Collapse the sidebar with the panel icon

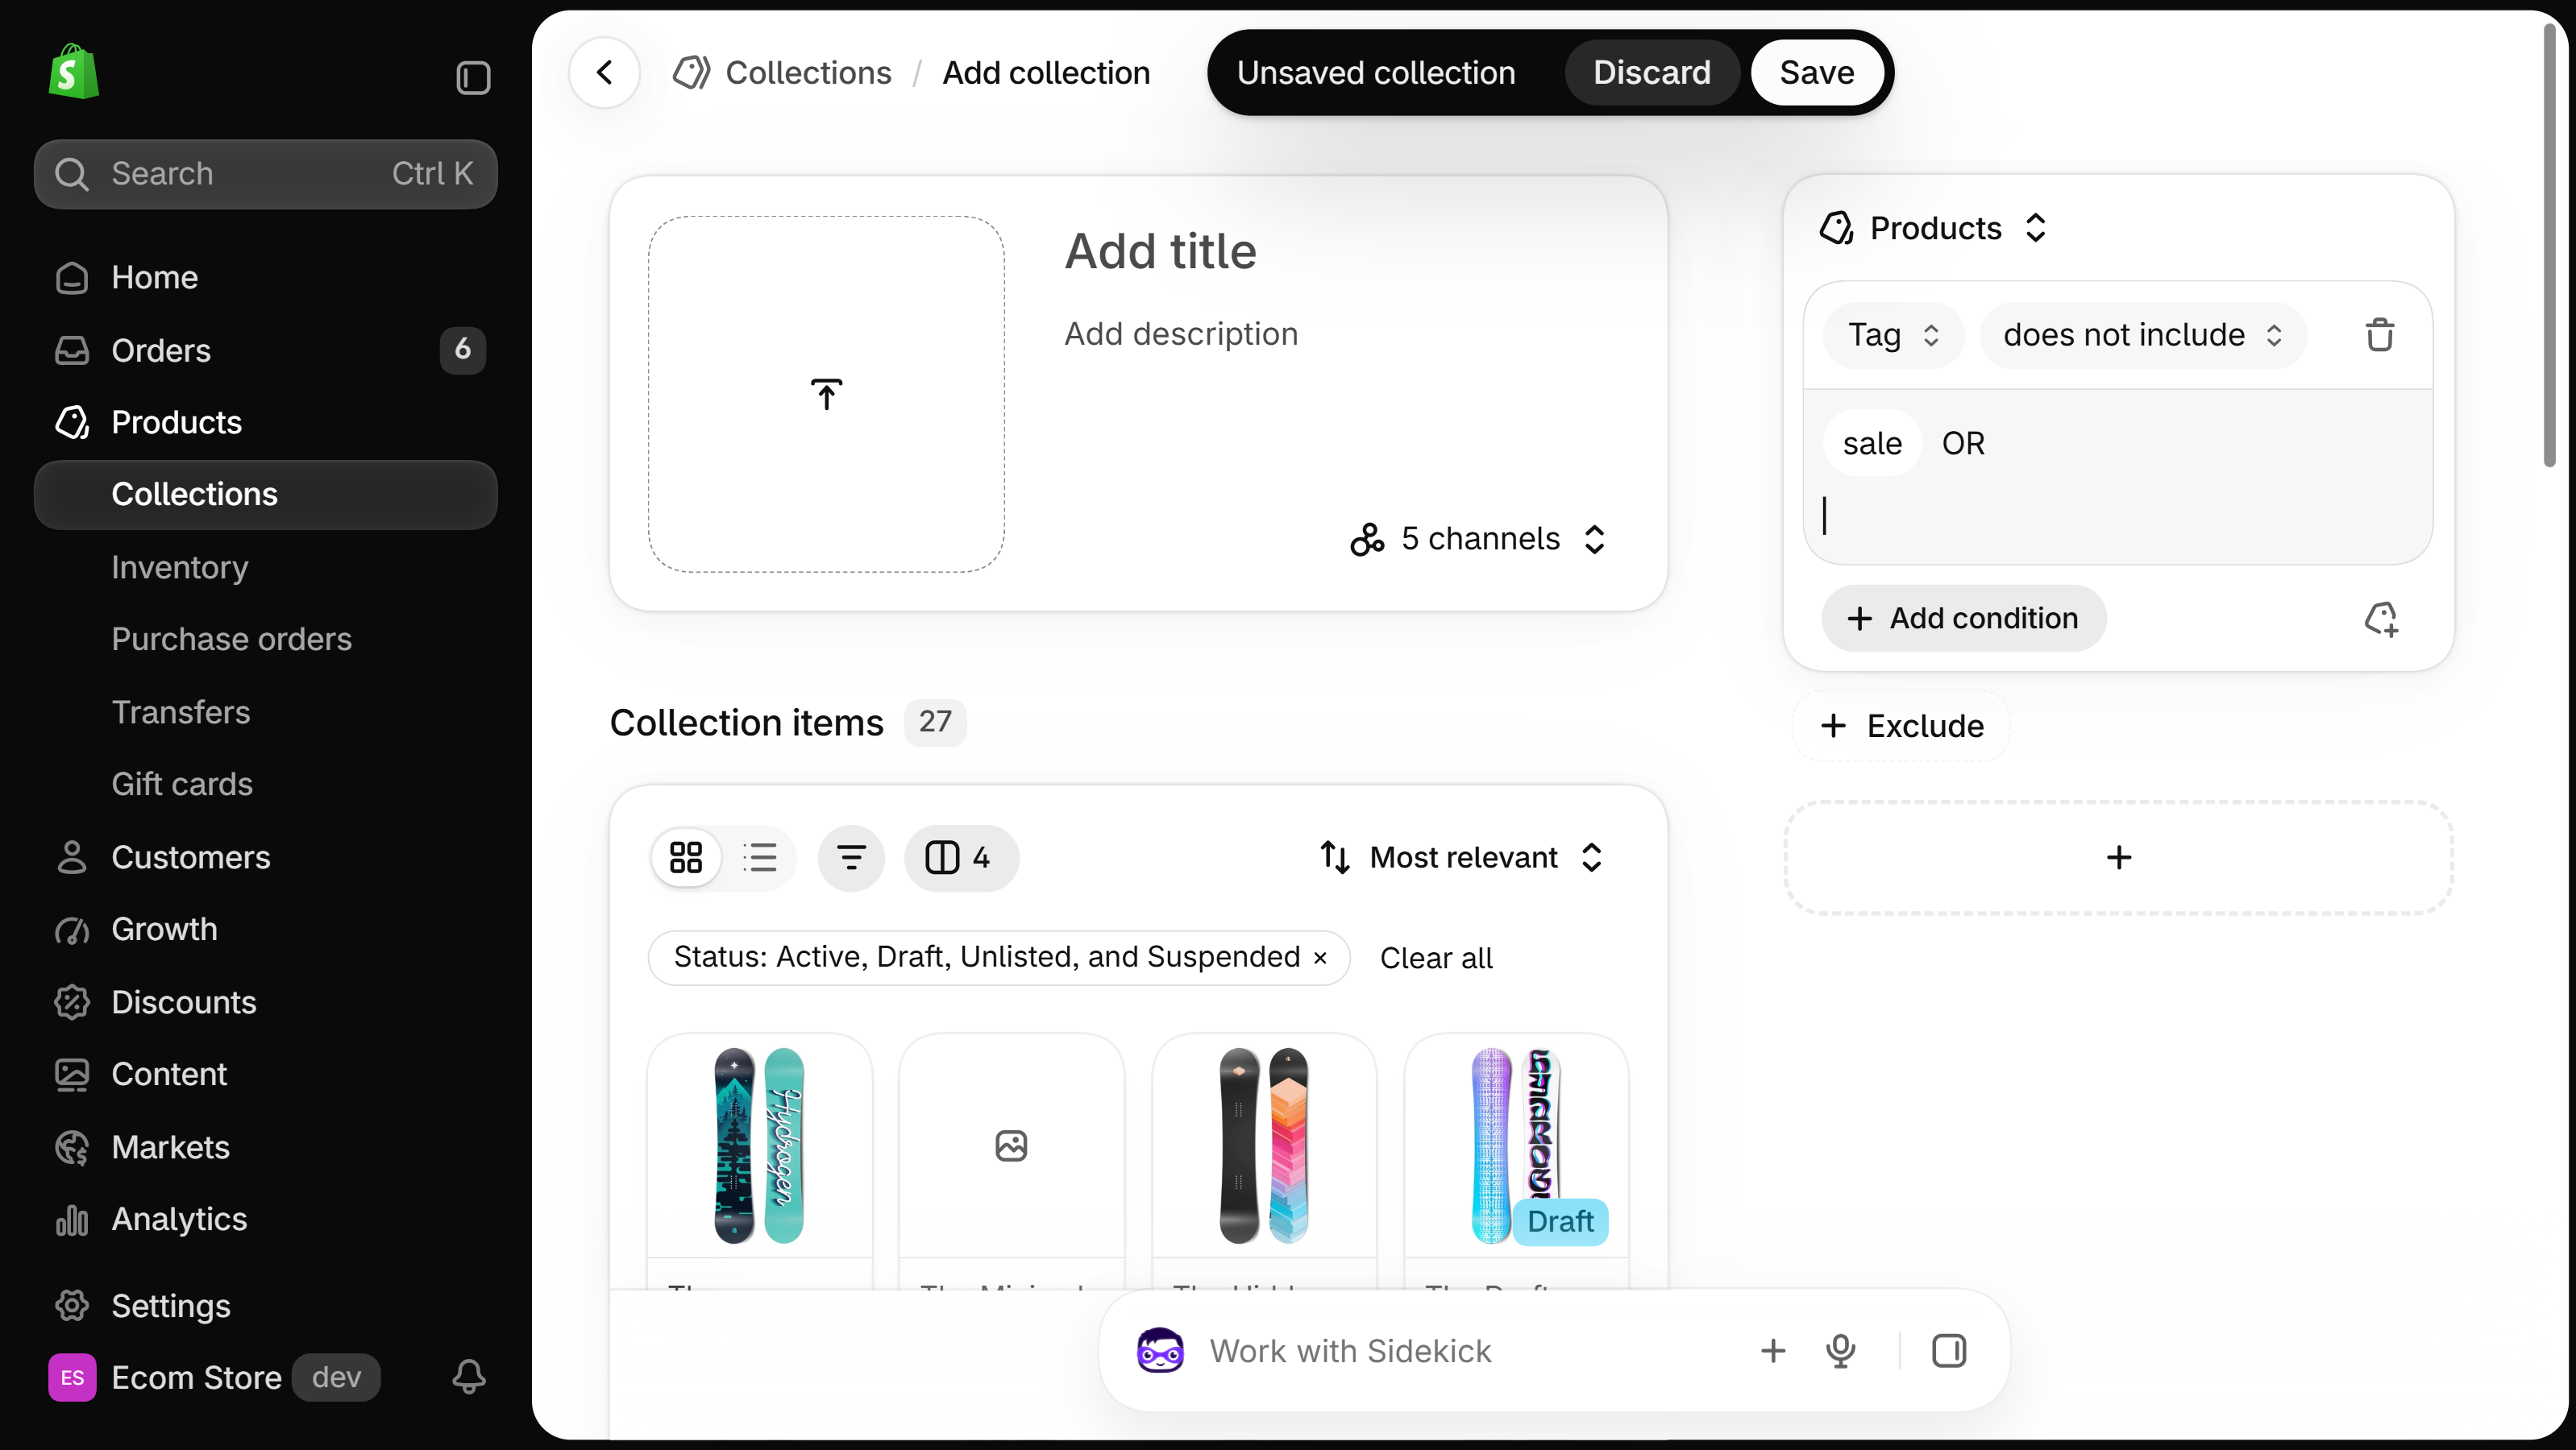pos(473,77)
